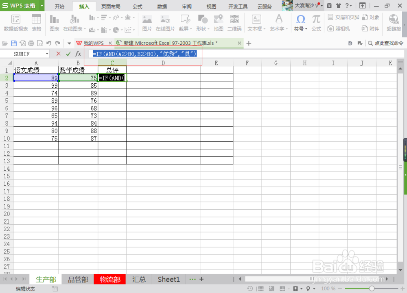Image resolution: width=407 pixels, height=293 pixels.
Task: Open 页眉和页脚 header and footer
Action: (344, 17)
